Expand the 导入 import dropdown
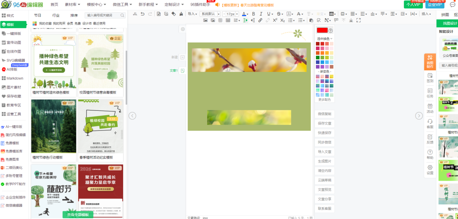 pos(193,14)
